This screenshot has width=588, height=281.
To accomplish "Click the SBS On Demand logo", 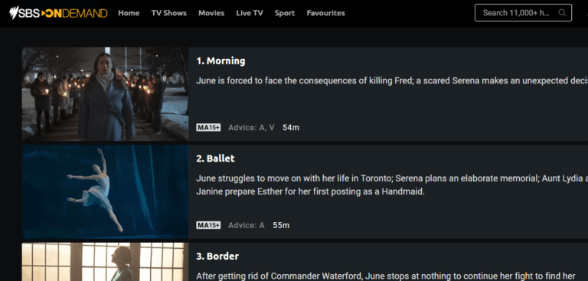I will click(58, 13).
